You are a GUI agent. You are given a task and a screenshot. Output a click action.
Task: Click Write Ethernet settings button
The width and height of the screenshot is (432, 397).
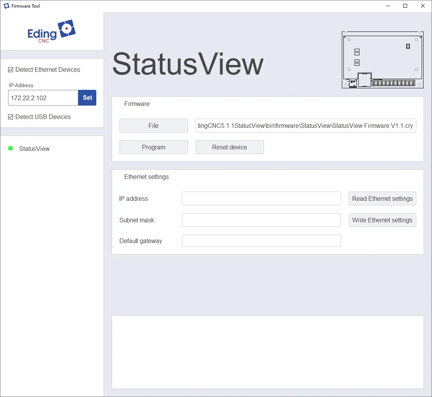382,220
